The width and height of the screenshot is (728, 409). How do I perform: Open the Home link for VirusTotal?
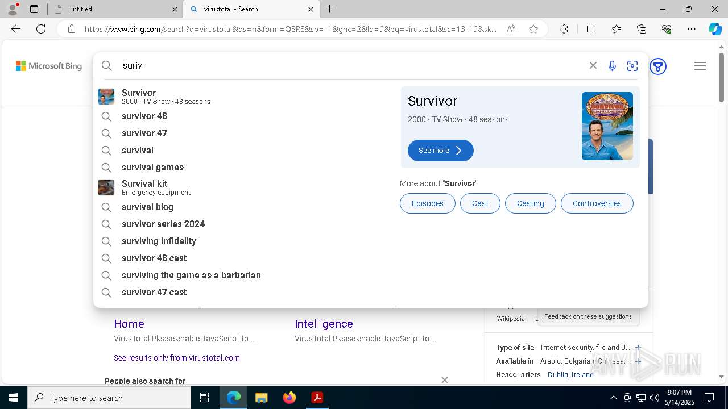(129, 324)
